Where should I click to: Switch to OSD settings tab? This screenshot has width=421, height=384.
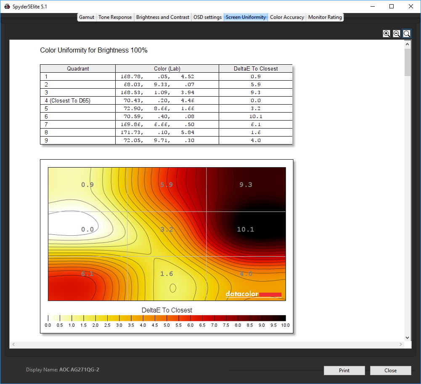point(207,17)
